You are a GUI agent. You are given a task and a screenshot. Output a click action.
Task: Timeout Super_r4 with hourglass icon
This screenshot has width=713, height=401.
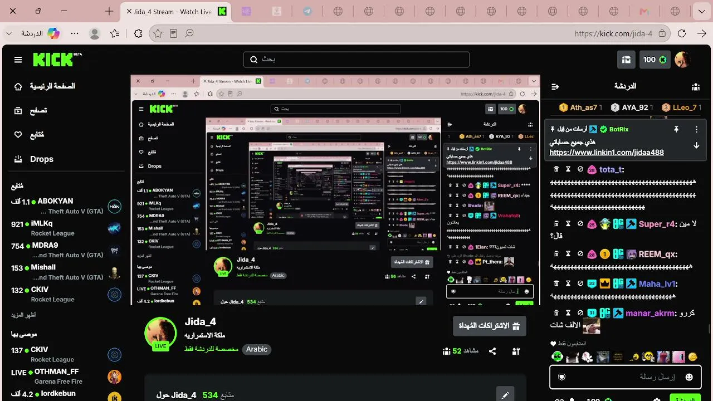pyautogui.click(x=568, y=224)
